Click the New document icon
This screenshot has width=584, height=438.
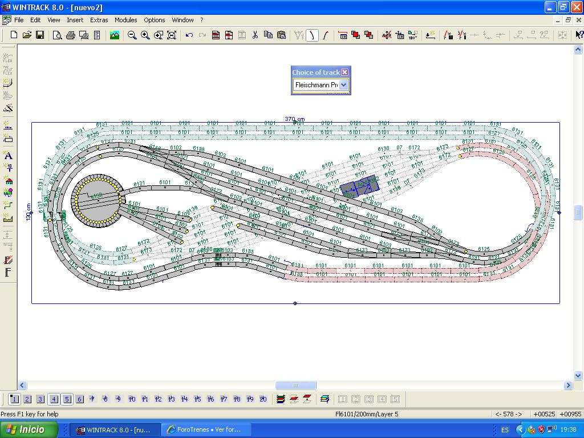14,35
